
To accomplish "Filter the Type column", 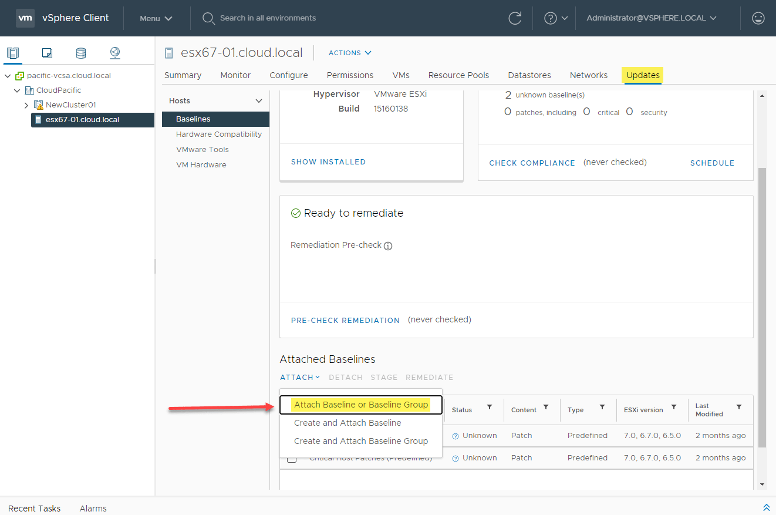I will pos(602,408).
